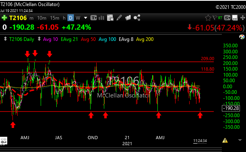Screen dimensions: 246x152
Task: Click the share icon in toolbar
Action: [x=137, y=18]
